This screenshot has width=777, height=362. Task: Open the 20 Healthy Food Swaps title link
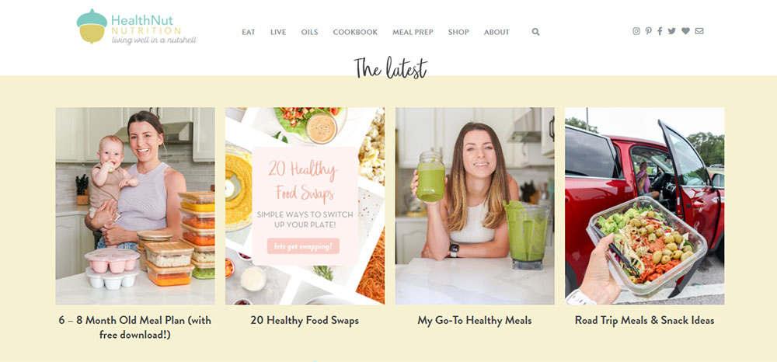305,320
